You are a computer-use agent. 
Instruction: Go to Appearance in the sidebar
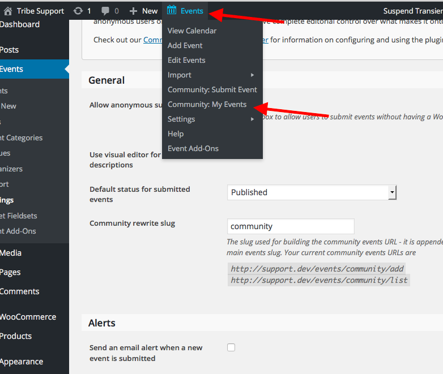pyautogui.click(x=22, y=362)
